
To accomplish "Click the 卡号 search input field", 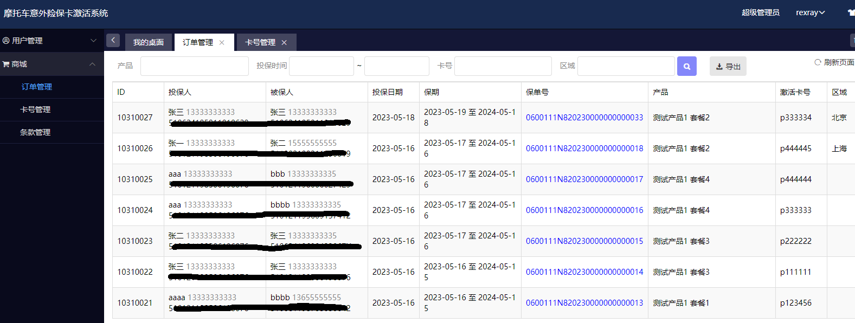I will click(x=503, y=66).
